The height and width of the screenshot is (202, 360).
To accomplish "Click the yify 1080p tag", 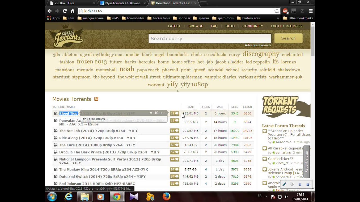I will click(194, 84).
